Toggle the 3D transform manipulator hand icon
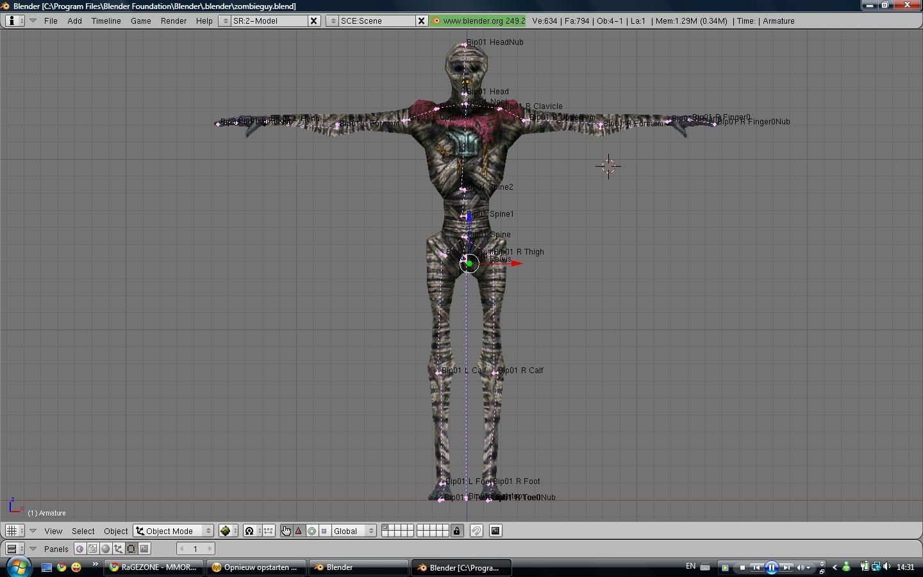 pyautogui.click(x=286, y=531)
